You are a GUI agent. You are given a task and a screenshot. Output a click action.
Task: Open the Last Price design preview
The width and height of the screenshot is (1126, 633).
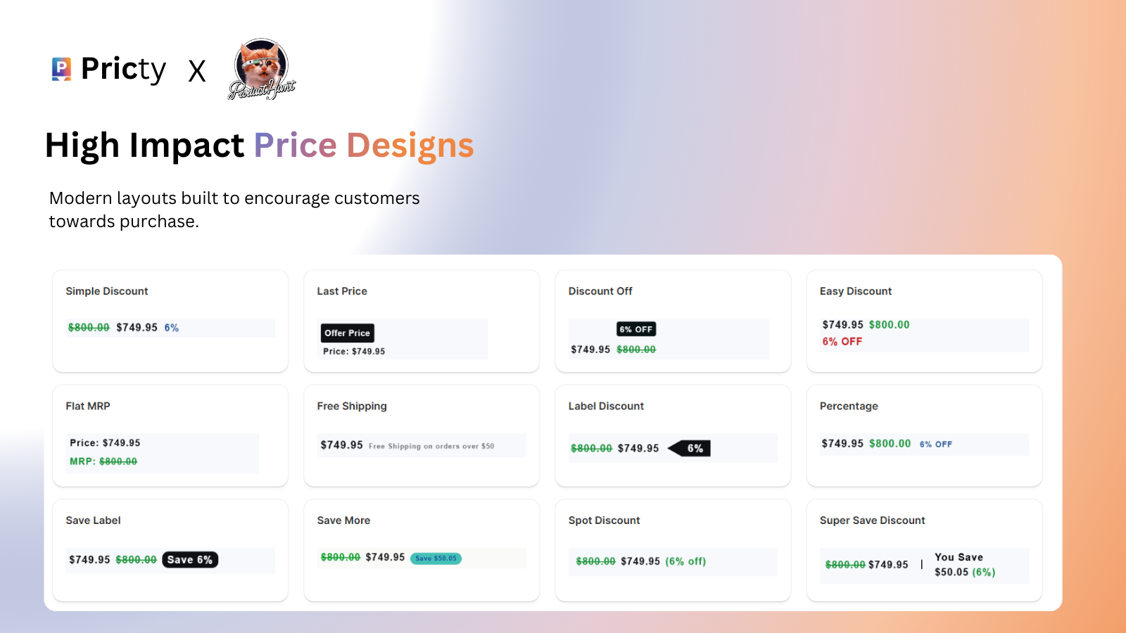421,321
